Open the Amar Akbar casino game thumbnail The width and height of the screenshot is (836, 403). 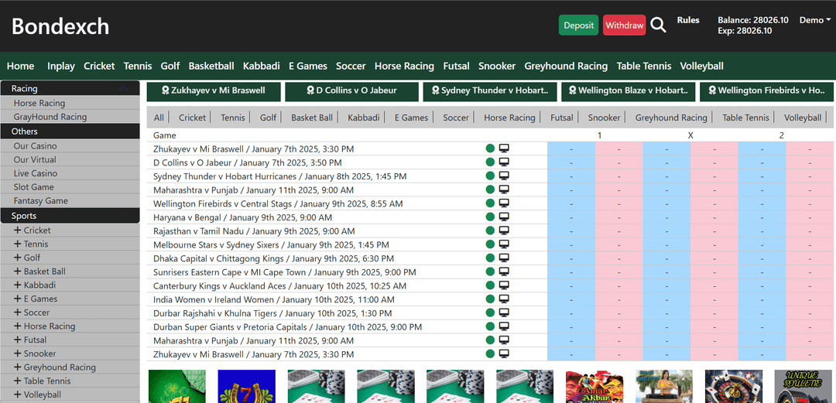pyautogui.click(x=594, y=387)
